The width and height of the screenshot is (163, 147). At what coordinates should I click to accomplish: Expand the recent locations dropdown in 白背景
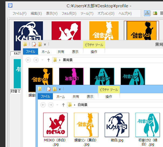point(57,105)
